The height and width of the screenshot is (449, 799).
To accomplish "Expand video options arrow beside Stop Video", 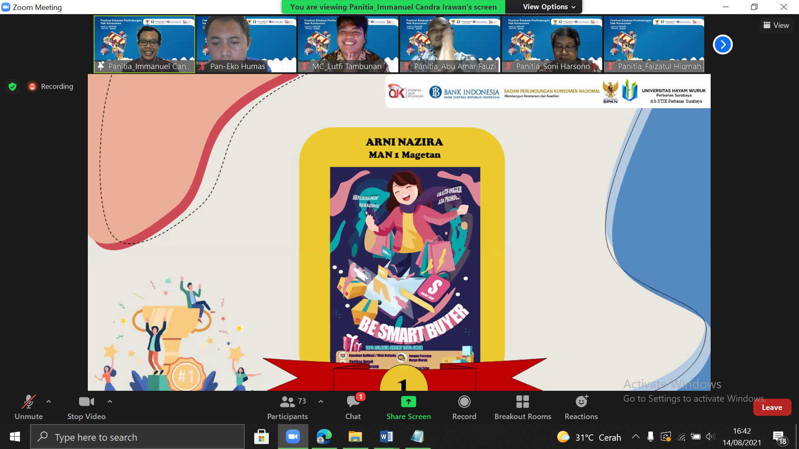I will [x=110, y=402].
